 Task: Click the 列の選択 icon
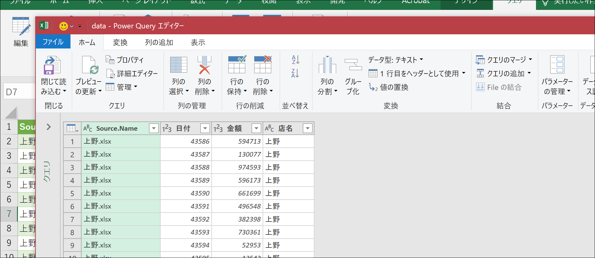pos(179,65)
